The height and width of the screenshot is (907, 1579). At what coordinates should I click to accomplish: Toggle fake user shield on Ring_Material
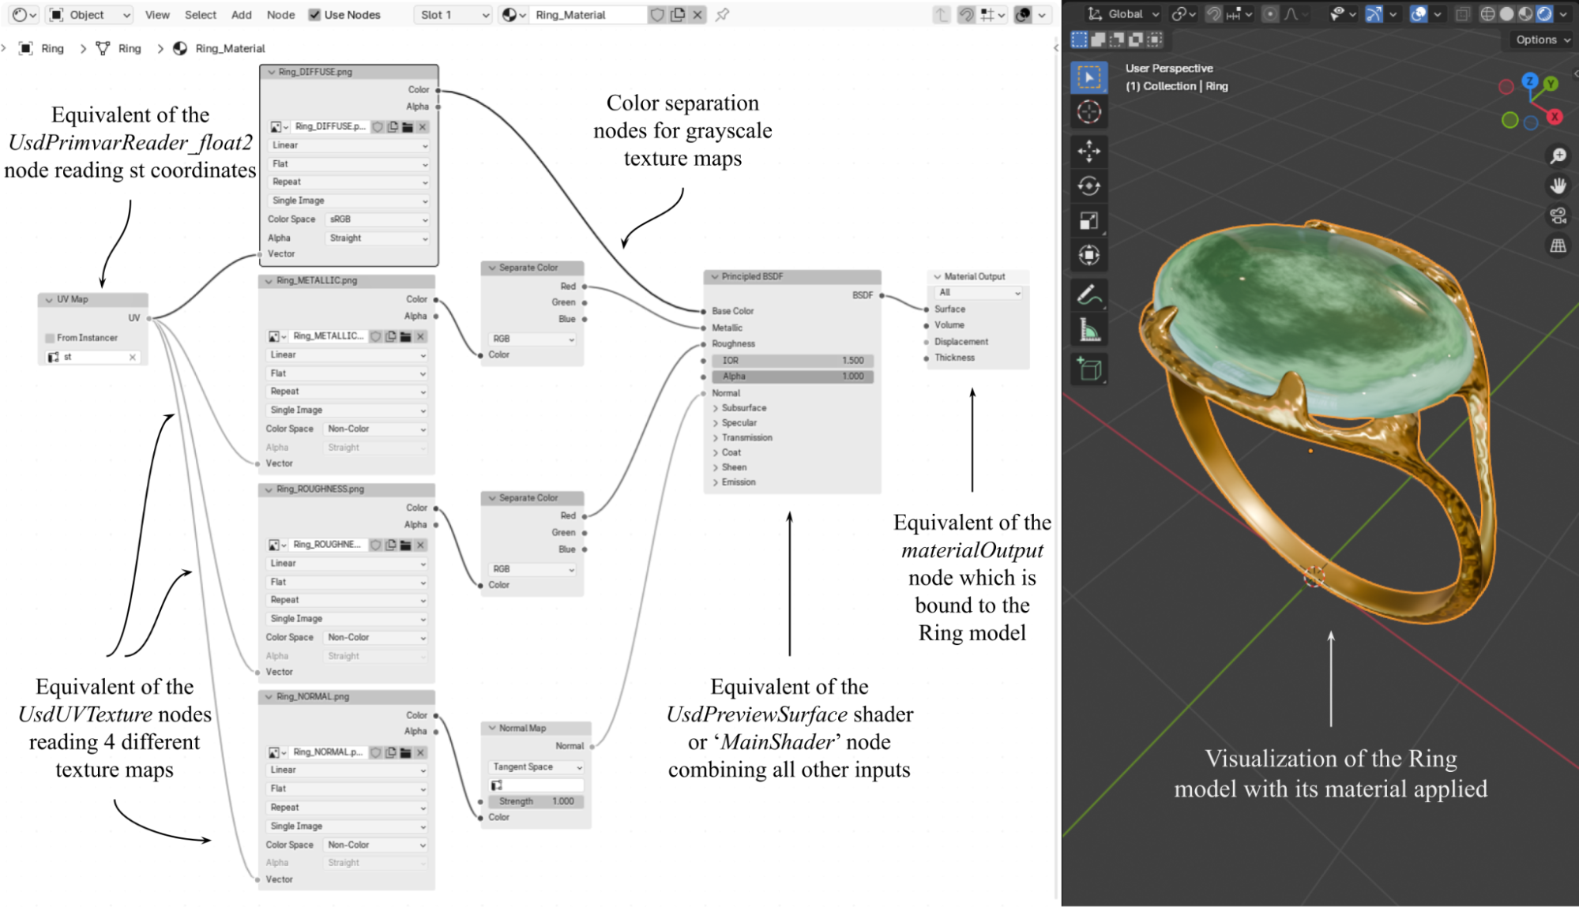tap(656, 13)
